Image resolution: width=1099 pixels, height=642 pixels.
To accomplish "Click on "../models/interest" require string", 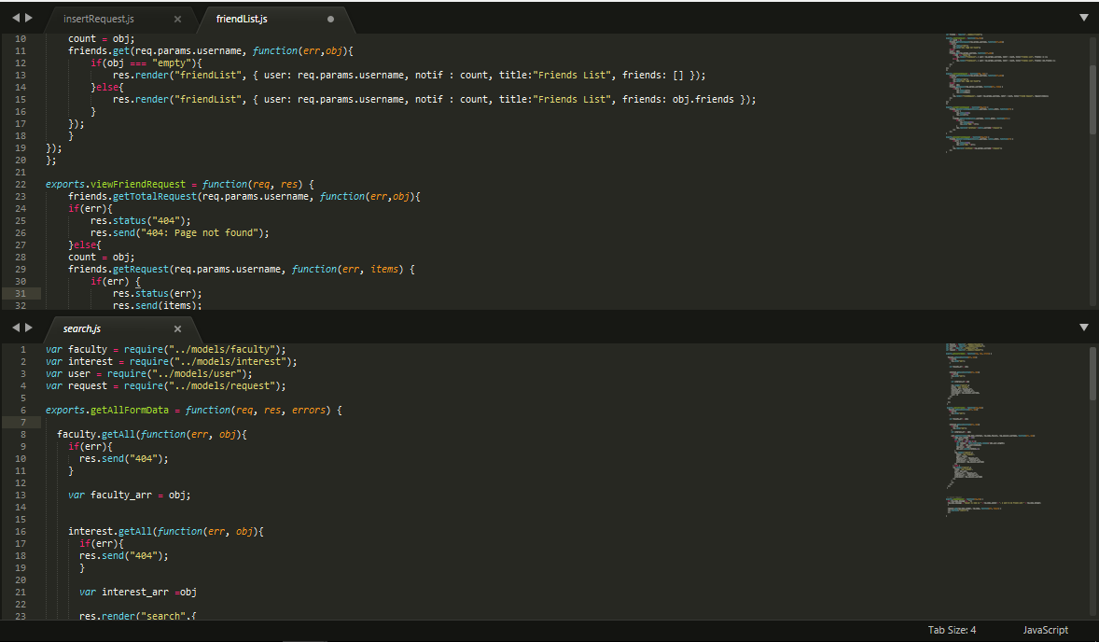I will pyautogui.click(x=230, y=362).
